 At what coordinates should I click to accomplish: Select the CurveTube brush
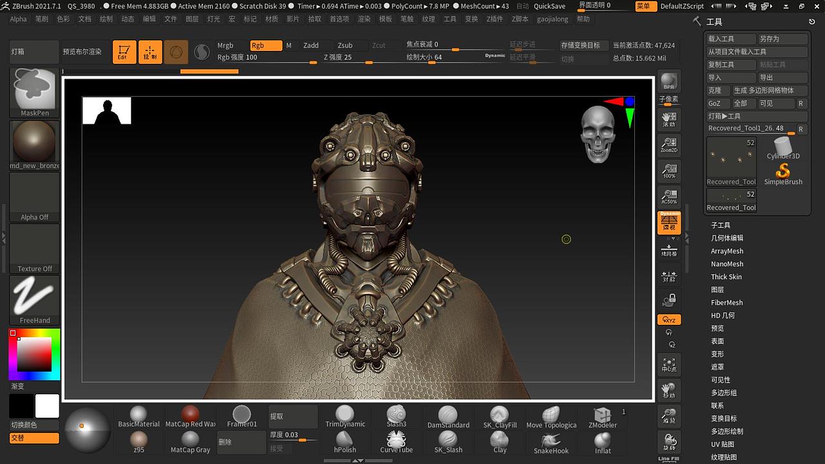click(396, 443)
